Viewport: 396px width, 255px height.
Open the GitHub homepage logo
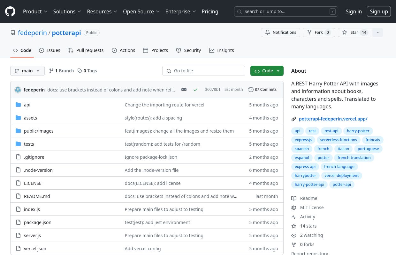click(10, 11)
